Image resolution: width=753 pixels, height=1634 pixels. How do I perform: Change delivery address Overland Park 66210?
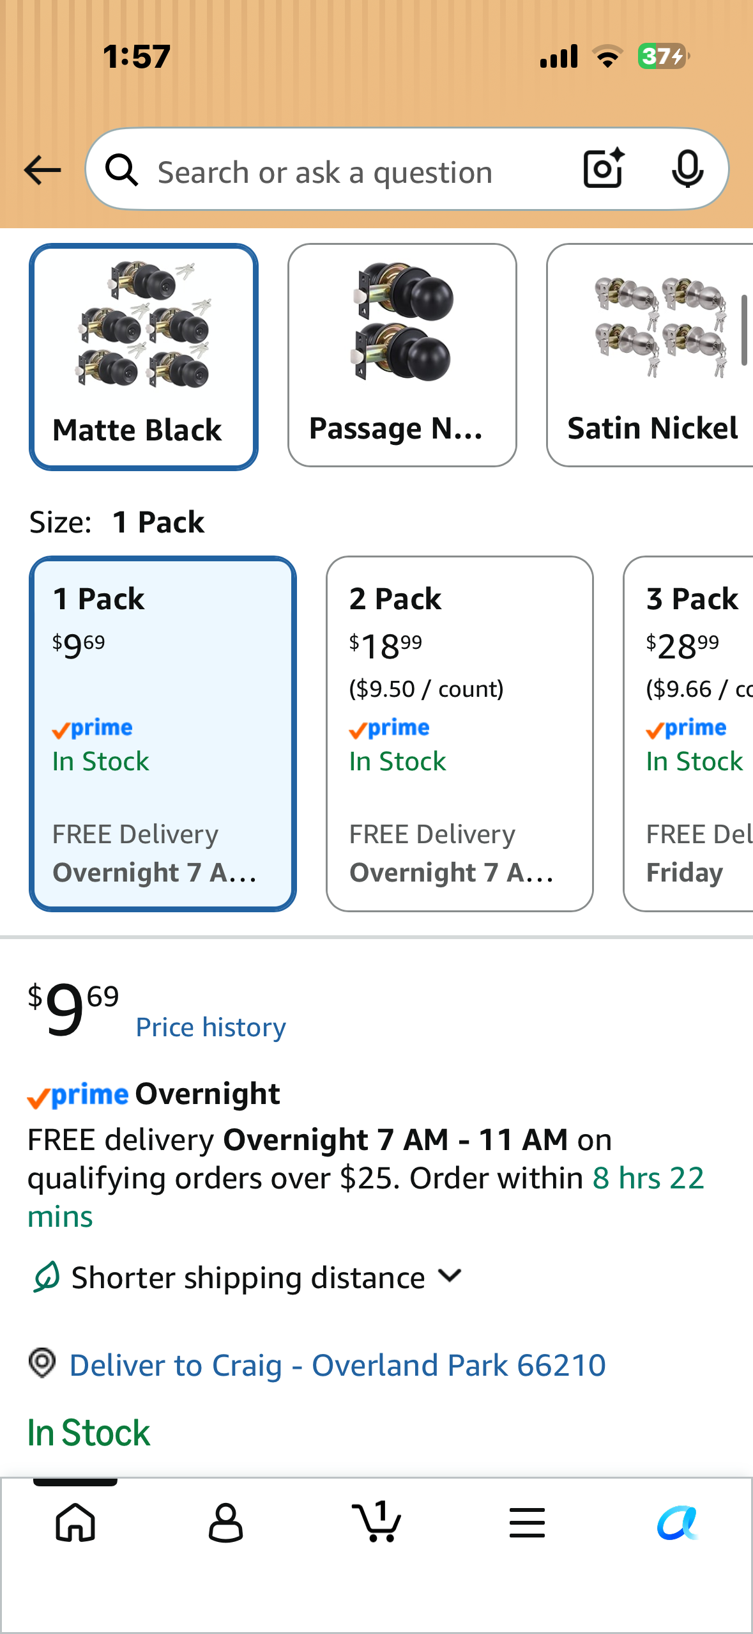point(337,1365)
